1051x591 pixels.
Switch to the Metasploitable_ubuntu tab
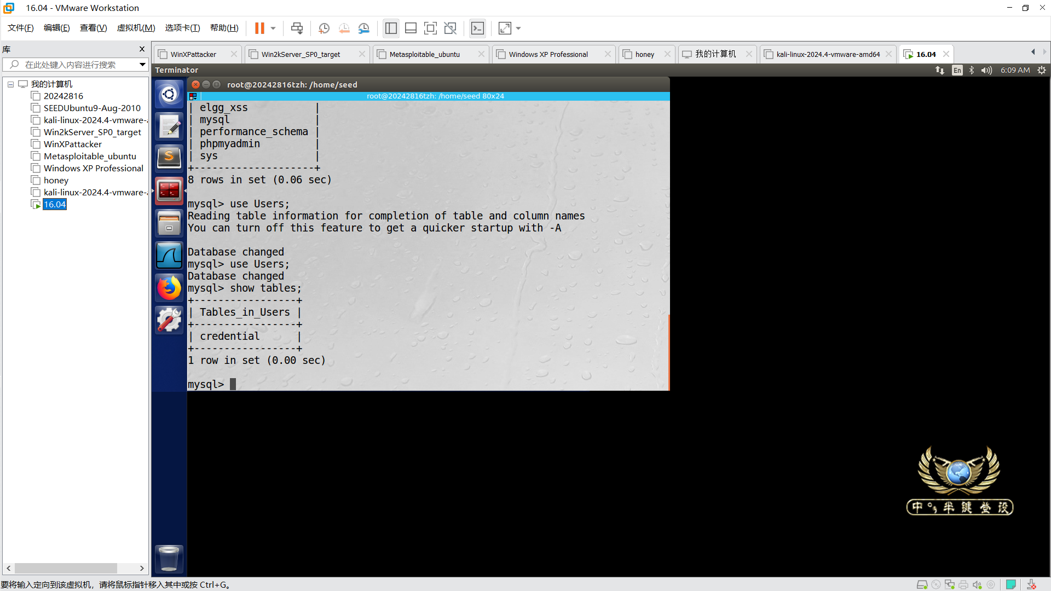pos(425,54)
